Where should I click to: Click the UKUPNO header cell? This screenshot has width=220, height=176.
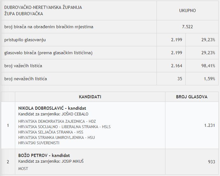pyautogui.click(x=187, y=10)
